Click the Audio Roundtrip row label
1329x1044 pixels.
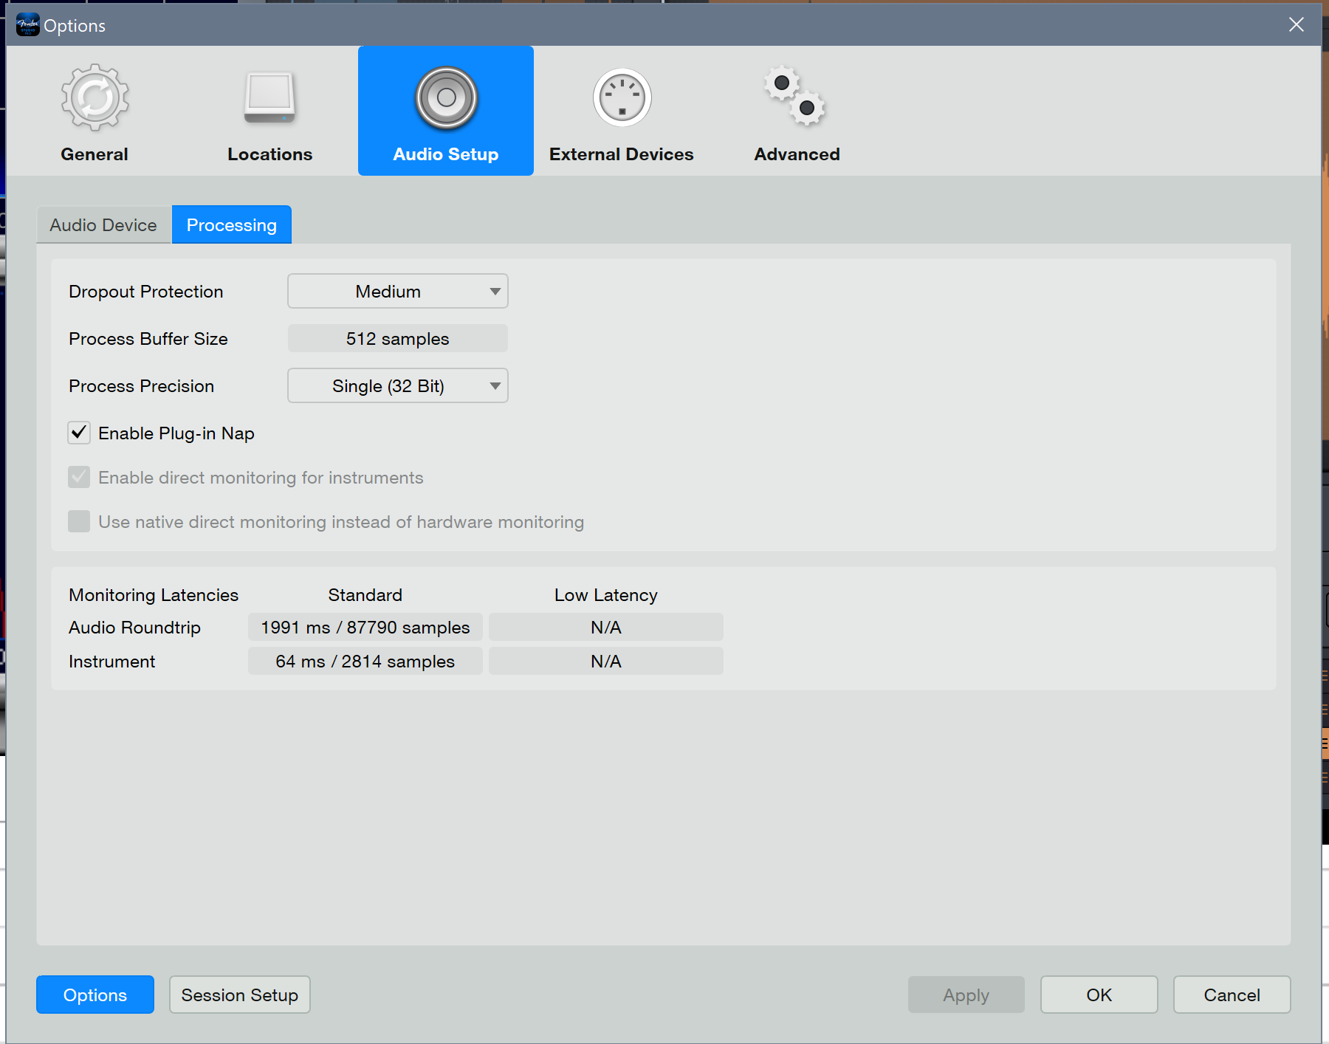[135, 628]
